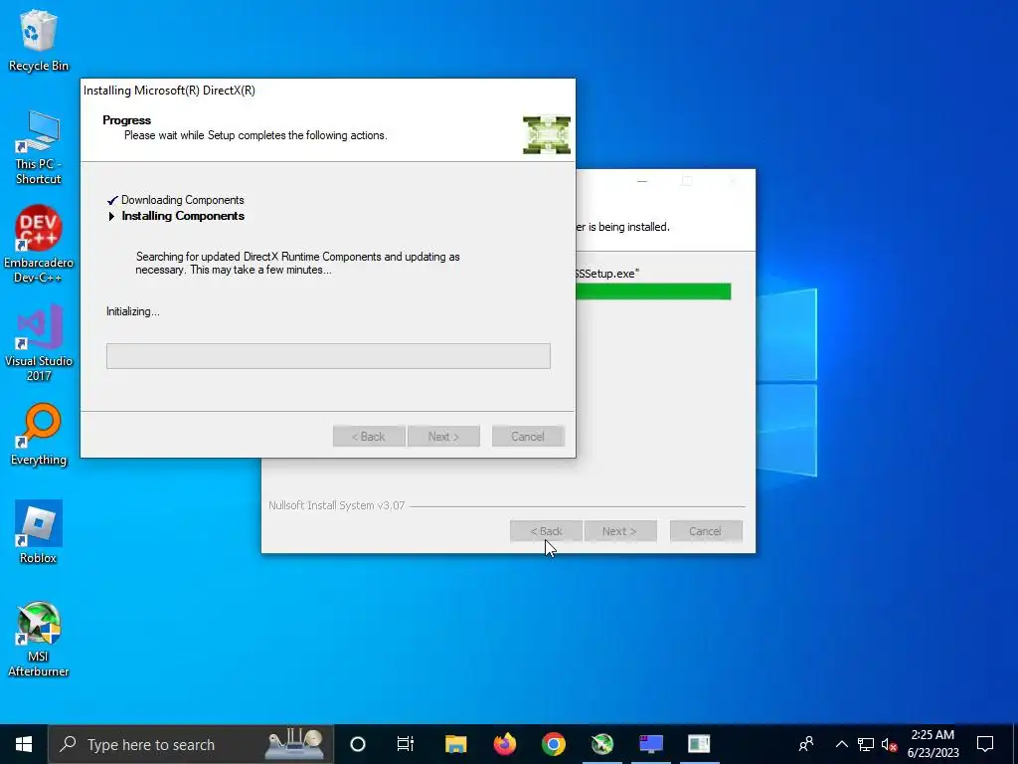Select the MSI Afterburner desktop icon
The width and height of the screenshot is (1018, 764).
click(39, 640)
